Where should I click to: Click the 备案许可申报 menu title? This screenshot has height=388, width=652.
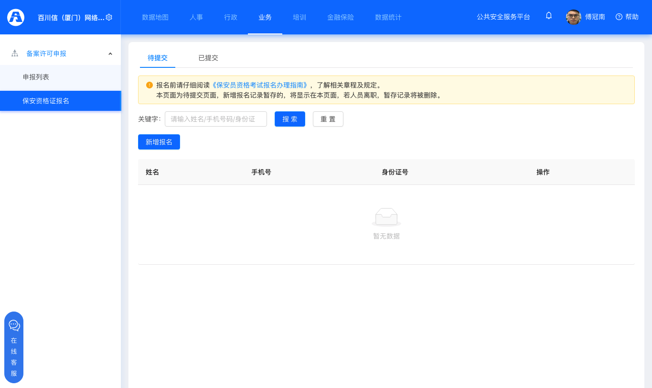[x=46, y=54]
